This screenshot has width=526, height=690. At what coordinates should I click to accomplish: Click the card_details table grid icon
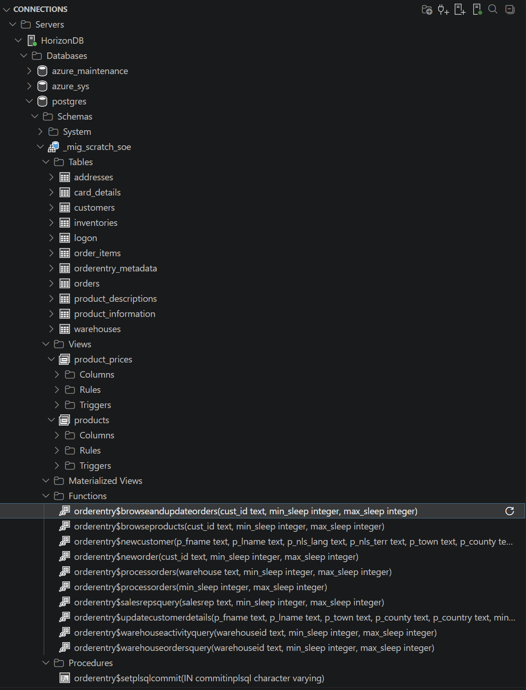pyautogui.click(x=65, y=192)
